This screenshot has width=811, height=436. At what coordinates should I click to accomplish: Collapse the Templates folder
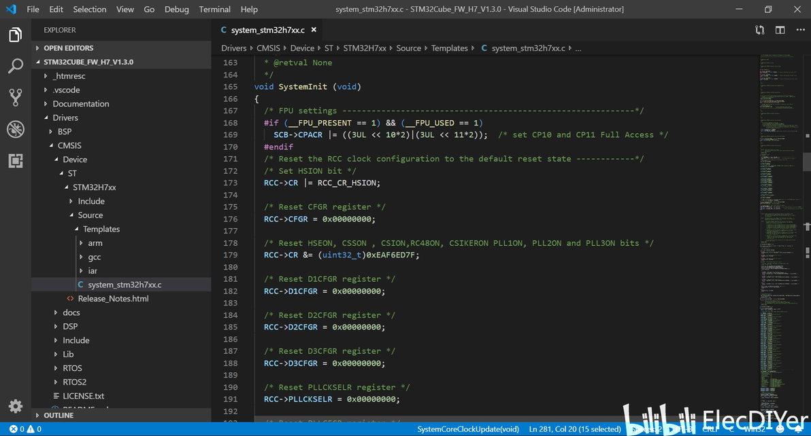coord(101,229)
